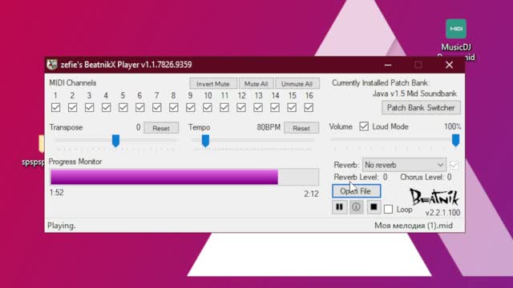Mute MIDI channel 10 checkbox
Image resolution: width=513 pixels, height=288 pixels.
click(208, 107)
